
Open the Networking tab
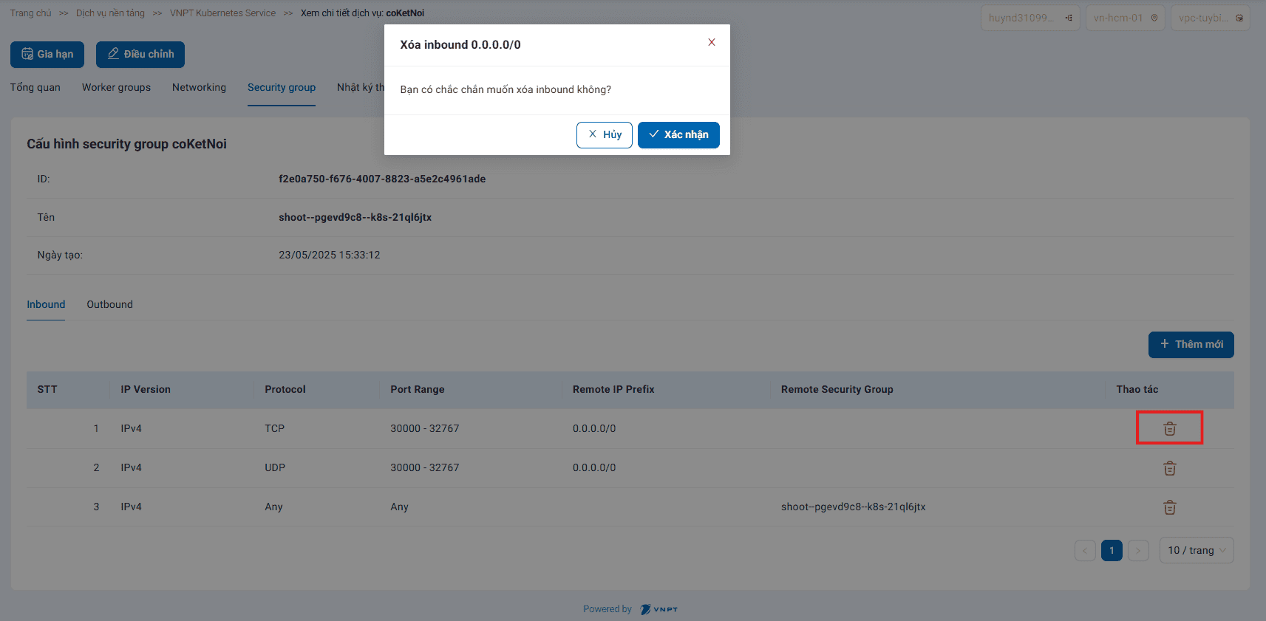pyautogui.click(x=199, y=87)
